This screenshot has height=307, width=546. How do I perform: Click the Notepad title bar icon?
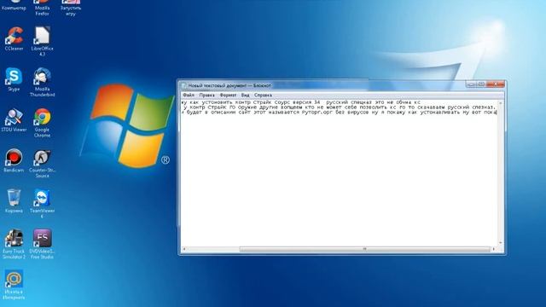(183, 85)
